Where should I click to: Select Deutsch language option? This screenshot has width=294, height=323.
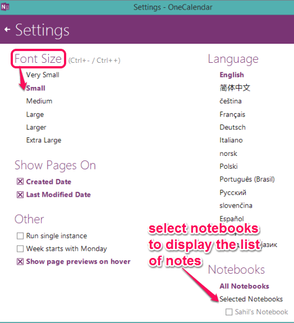point(232,127)
